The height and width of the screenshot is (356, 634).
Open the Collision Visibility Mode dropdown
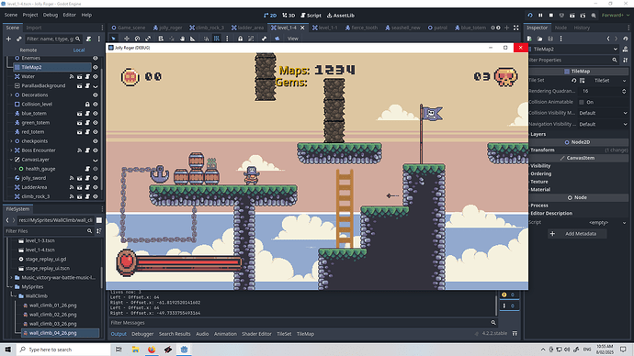pyautogui.click(x=603, y=113)
